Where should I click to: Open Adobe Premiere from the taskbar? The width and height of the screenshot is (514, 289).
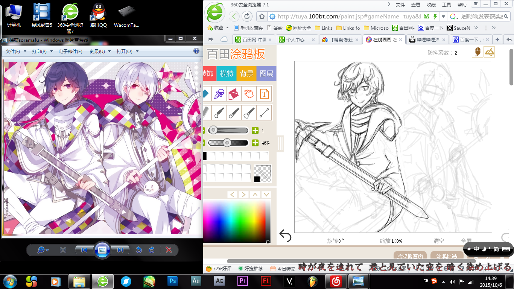pyautogui.click(x=242, y=281)
